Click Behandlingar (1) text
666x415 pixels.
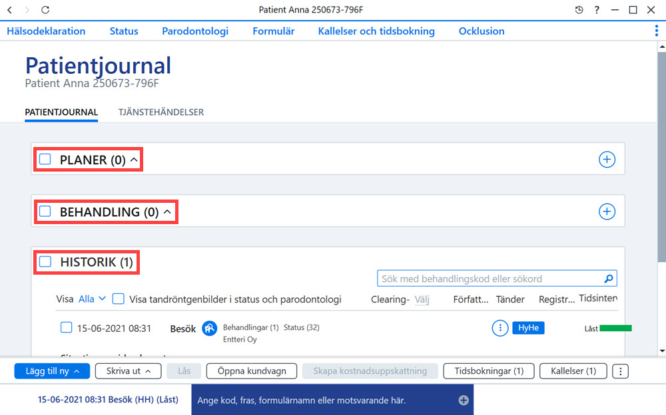tap(250, 328)
